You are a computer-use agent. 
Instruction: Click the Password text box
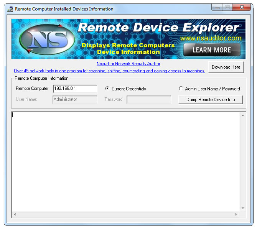(x=149, y=100)
